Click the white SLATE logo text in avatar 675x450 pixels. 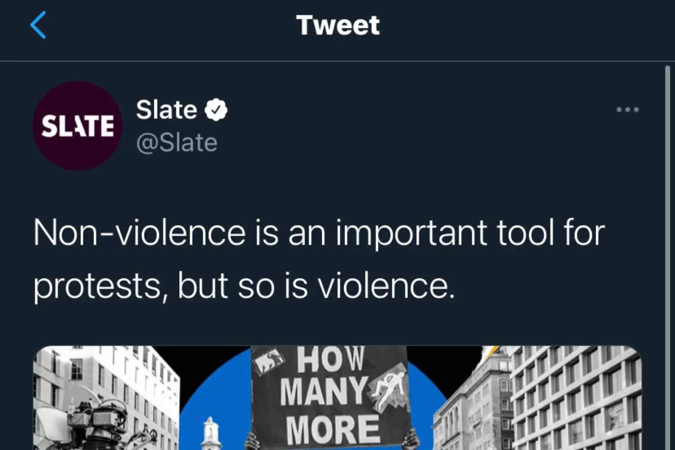[x=77, y=126]
